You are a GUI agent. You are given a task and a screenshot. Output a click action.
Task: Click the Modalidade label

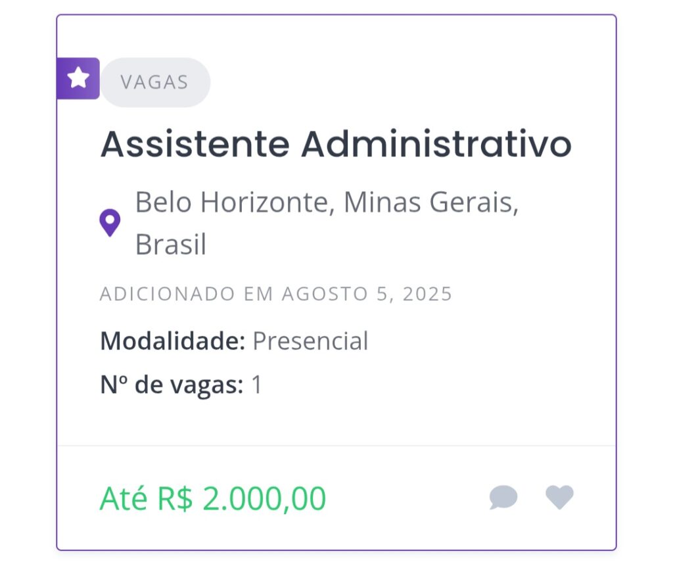173,341
